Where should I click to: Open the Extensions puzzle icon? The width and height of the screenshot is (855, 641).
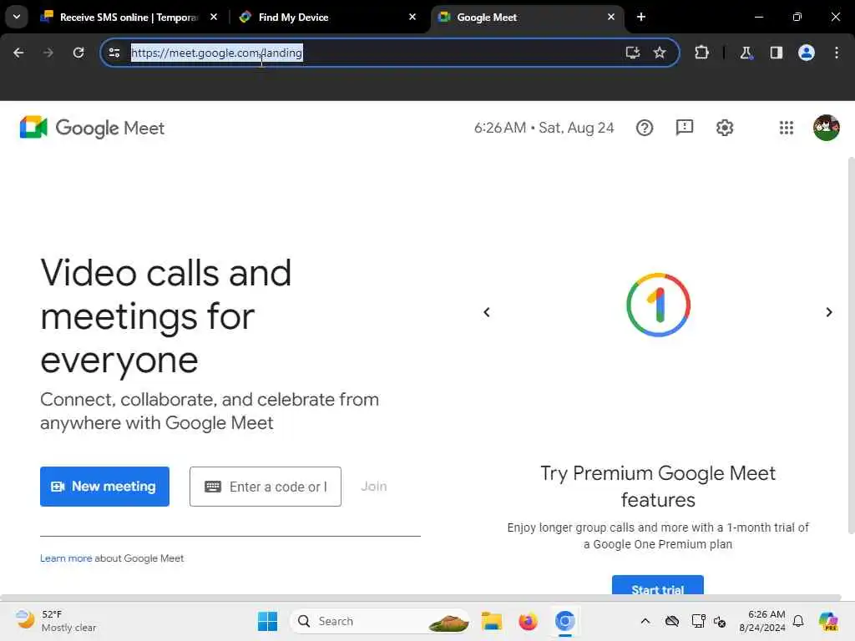pos(701,53)
